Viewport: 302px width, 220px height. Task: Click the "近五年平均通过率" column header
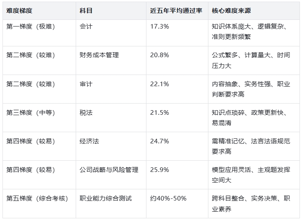(x=176, y=10)
